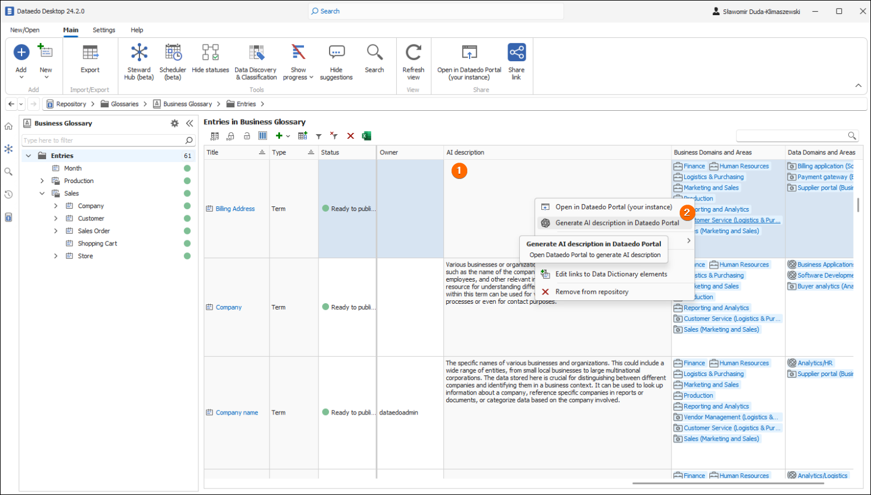
Task: Click the open padlock toolbar icon
Action: pyautogui.click(x=247, y=136)
